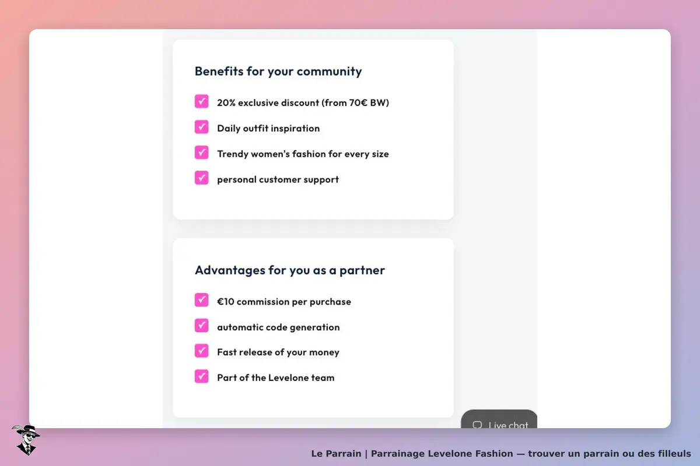This screenshot has height=466, width=700.
Task: Click the checkmark beside Trendy women's fashion
Action: [201, 153]
